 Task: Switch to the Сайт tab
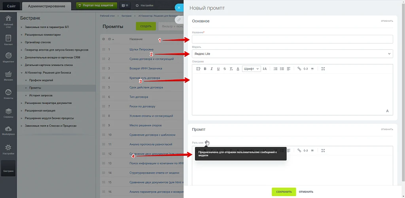11,6
